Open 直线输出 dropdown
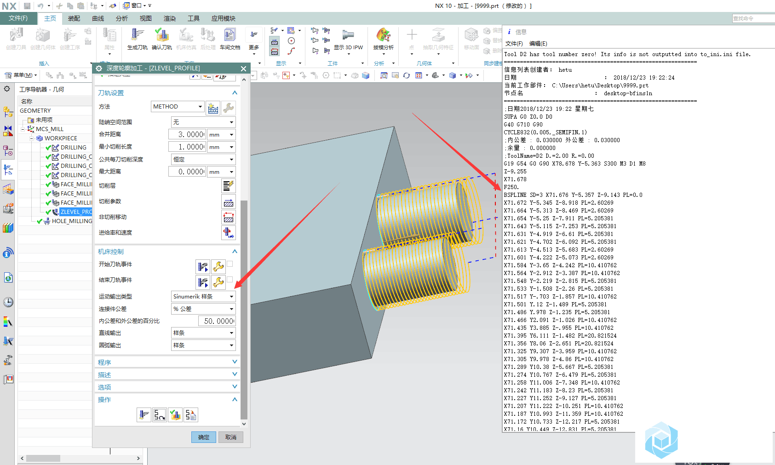The height and width of the screenshot is (465, 775). tap(203, 333)
